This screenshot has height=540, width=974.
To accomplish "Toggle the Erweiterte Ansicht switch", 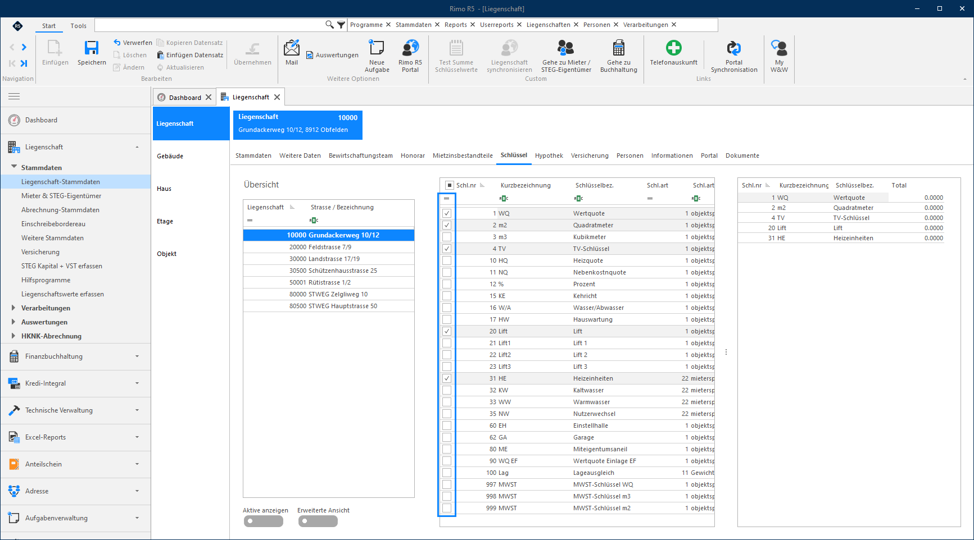I will tap(318, 521).
